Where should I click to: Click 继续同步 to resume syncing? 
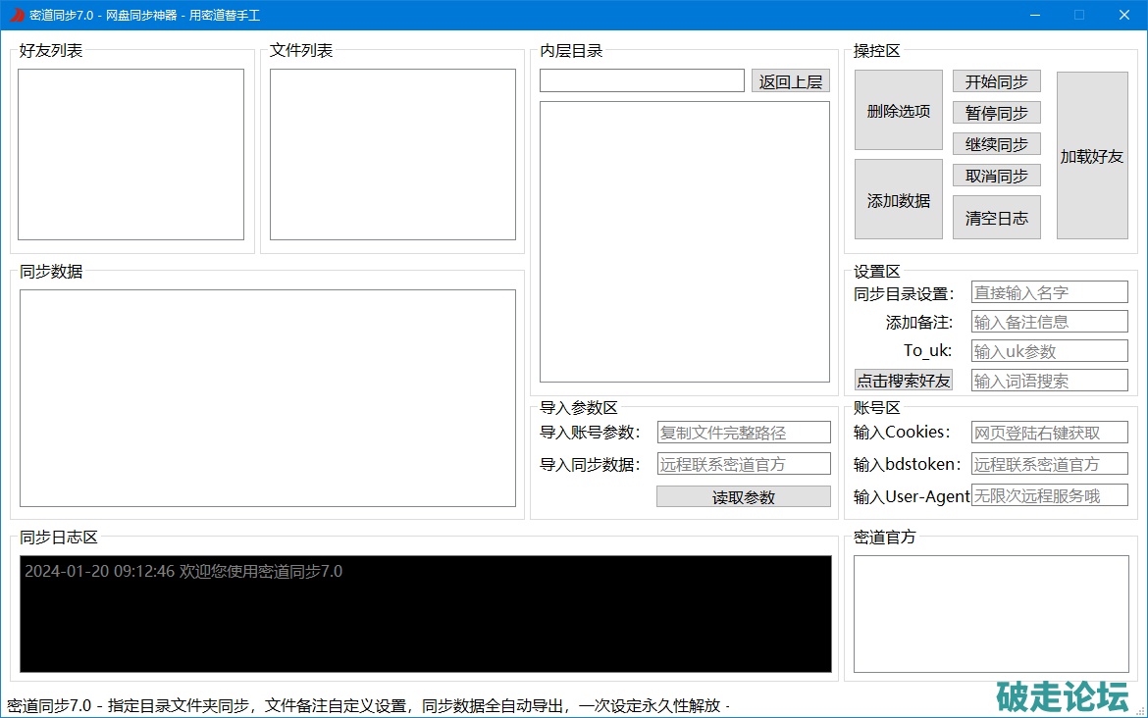996,144
